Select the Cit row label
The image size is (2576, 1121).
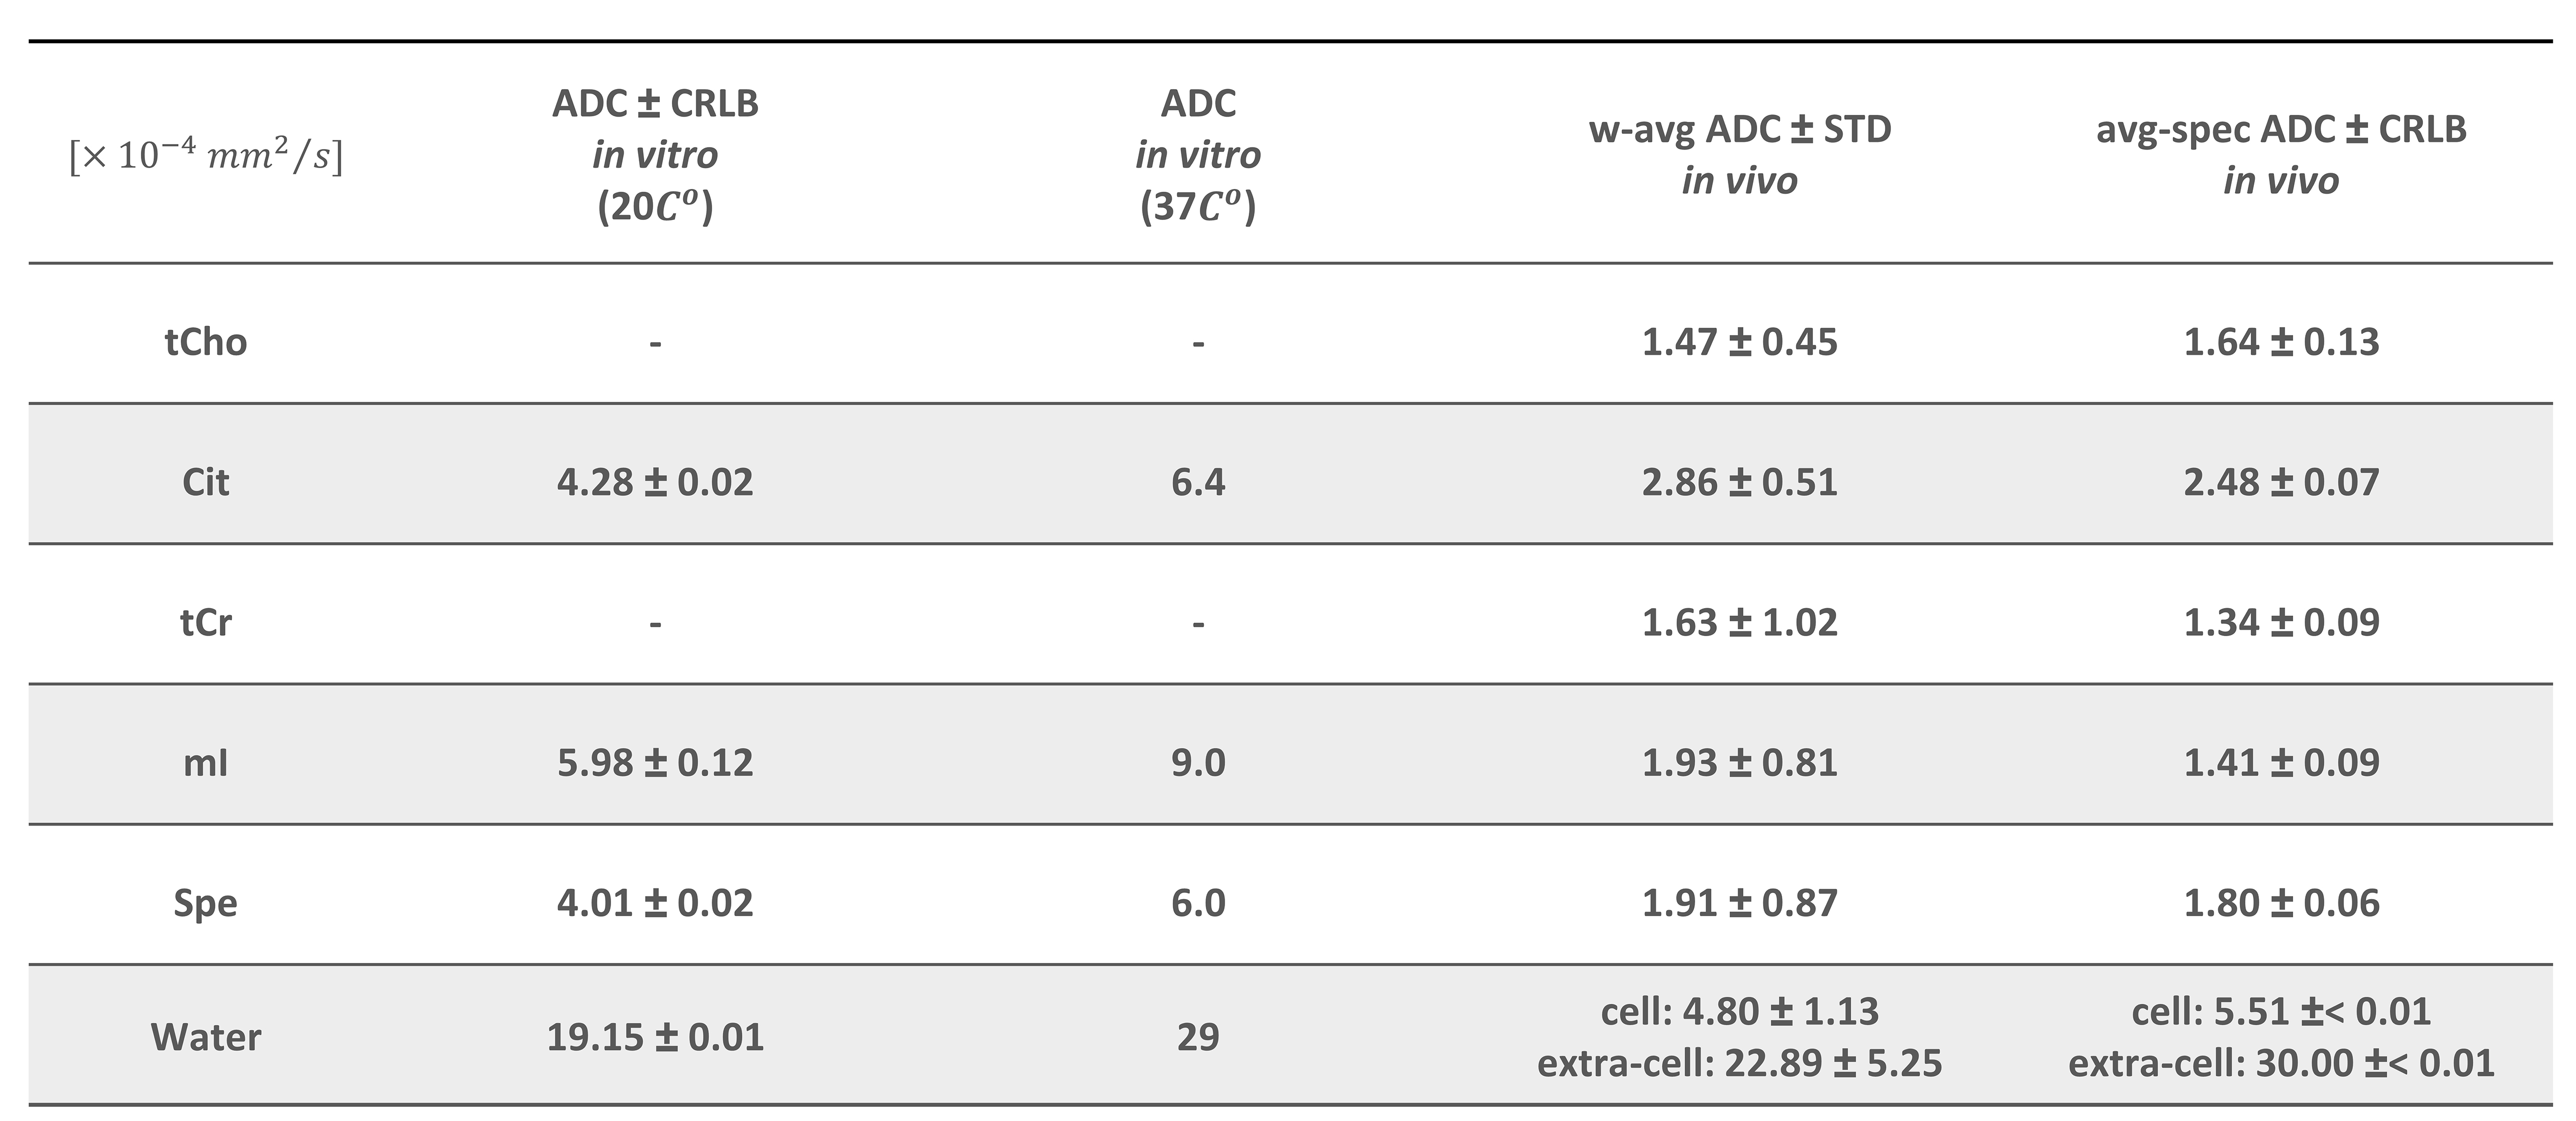click(205, 482)
